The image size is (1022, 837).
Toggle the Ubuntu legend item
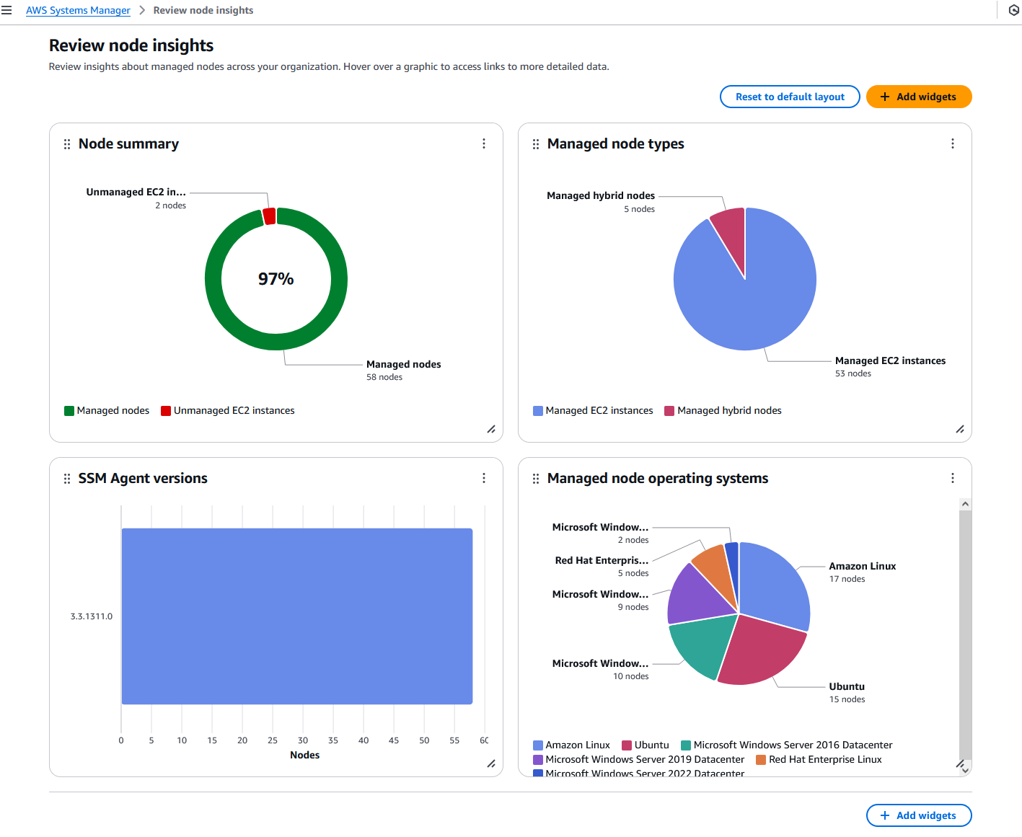(x=646, y=745)
